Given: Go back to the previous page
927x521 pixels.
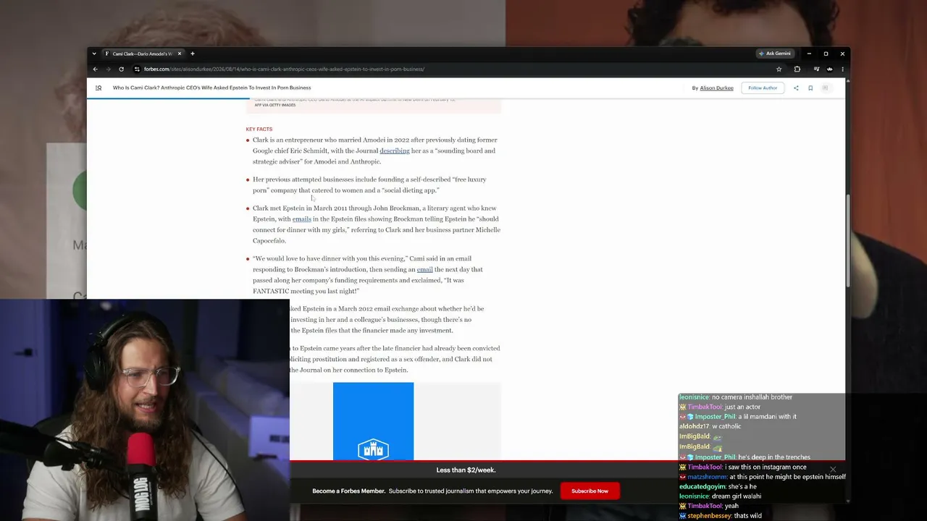Looking at the screenshot, I should pos(95,69).
